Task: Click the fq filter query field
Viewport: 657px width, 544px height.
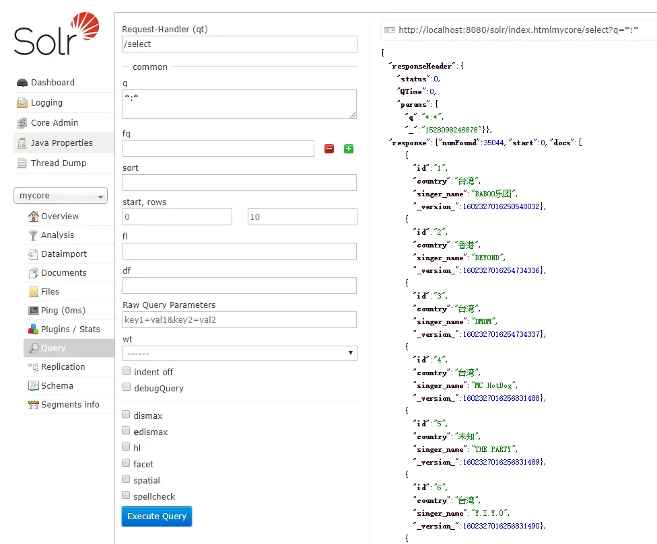Action: tap(218, 148)
